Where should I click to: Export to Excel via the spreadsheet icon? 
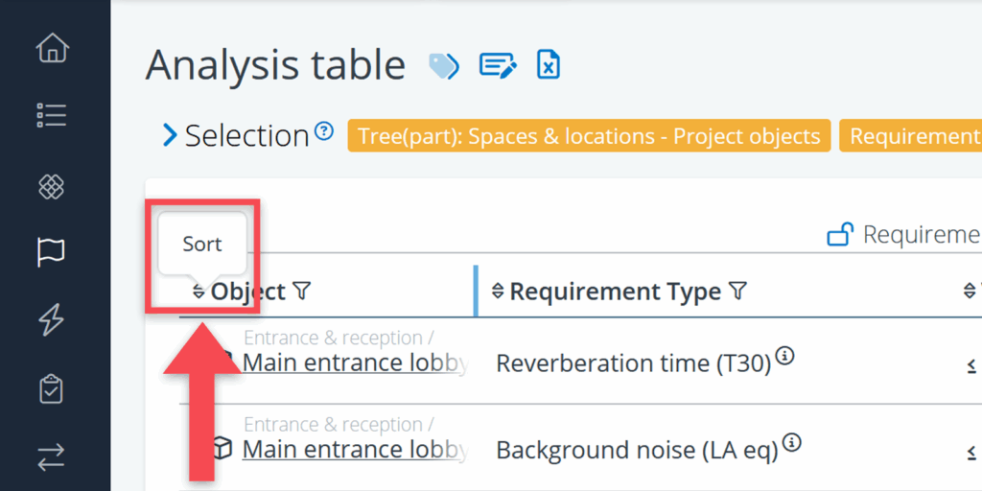[x=548, y=65]
